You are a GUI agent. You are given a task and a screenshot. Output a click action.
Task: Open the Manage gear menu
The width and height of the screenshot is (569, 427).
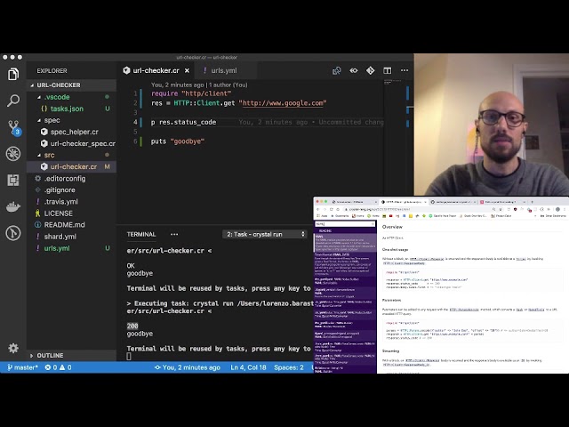(13, 348)
